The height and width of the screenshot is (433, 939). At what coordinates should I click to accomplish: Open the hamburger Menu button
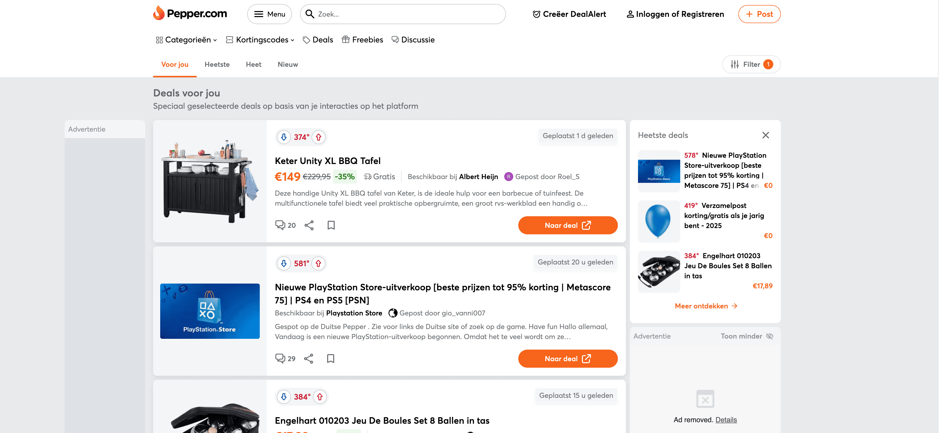(x=269, y=14)
